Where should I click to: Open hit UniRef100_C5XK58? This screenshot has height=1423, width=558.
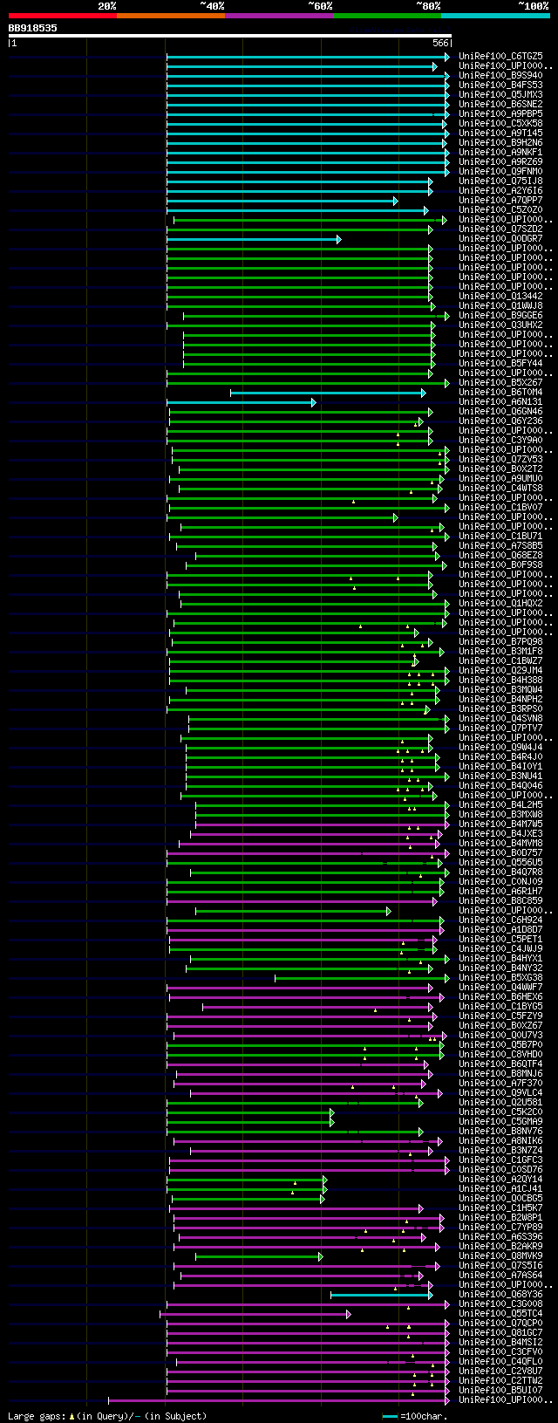coord(500,123)
